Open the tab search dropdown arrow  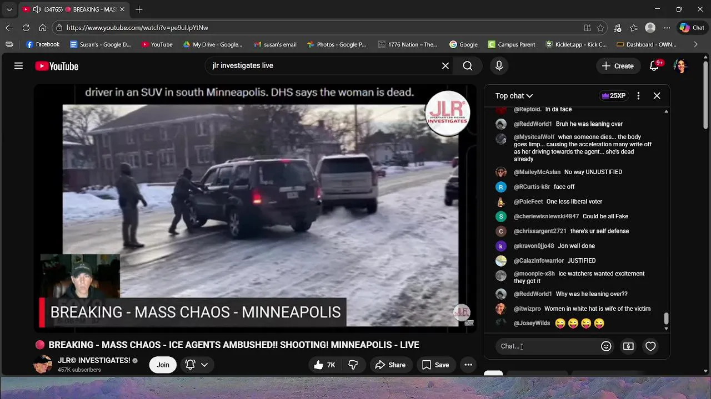click(x=9, y=9)
